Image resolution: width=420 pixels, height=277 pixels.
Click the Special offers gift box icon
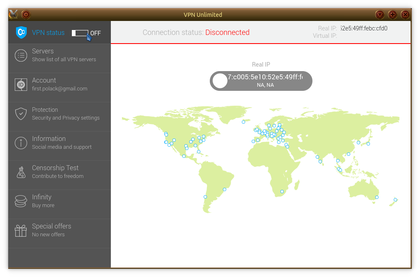(21, 231)
